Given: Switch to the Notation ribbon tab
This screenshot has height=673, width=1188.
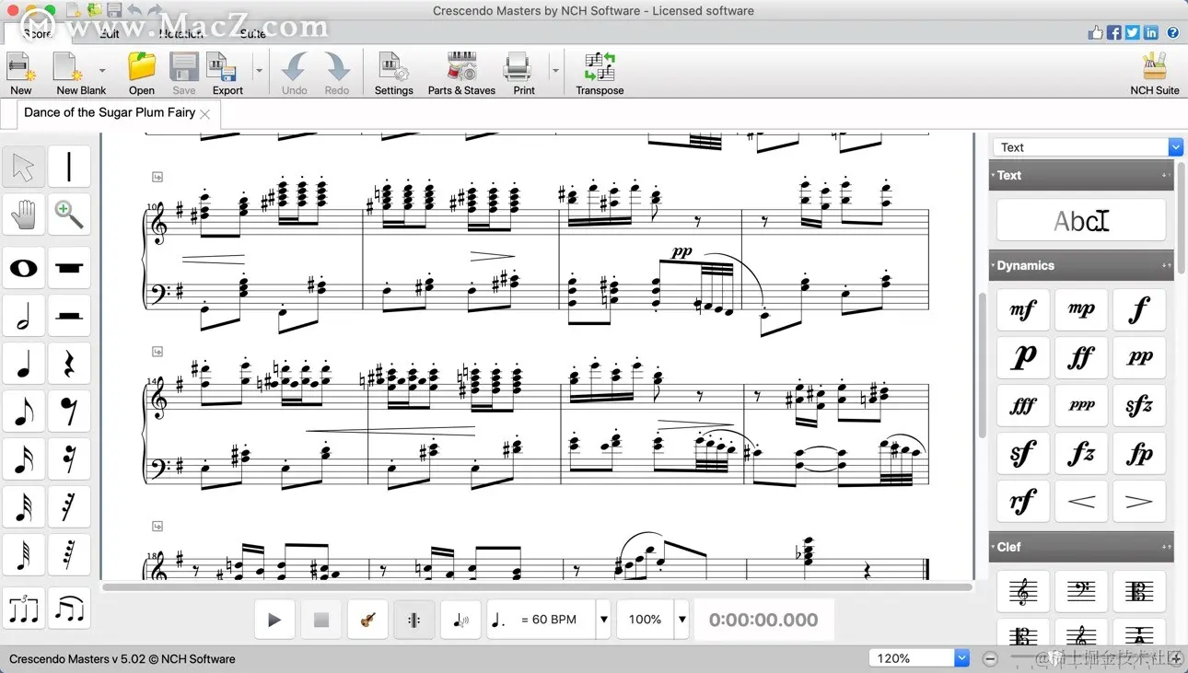Looking at the screenshot, I should [181, 33].
